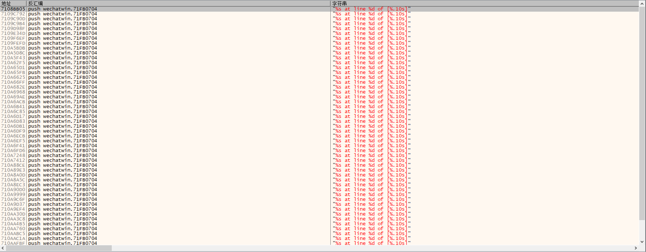The image size is (646, 252).
Task: Click the vertical scrollbar thumb
Action: 642,113
